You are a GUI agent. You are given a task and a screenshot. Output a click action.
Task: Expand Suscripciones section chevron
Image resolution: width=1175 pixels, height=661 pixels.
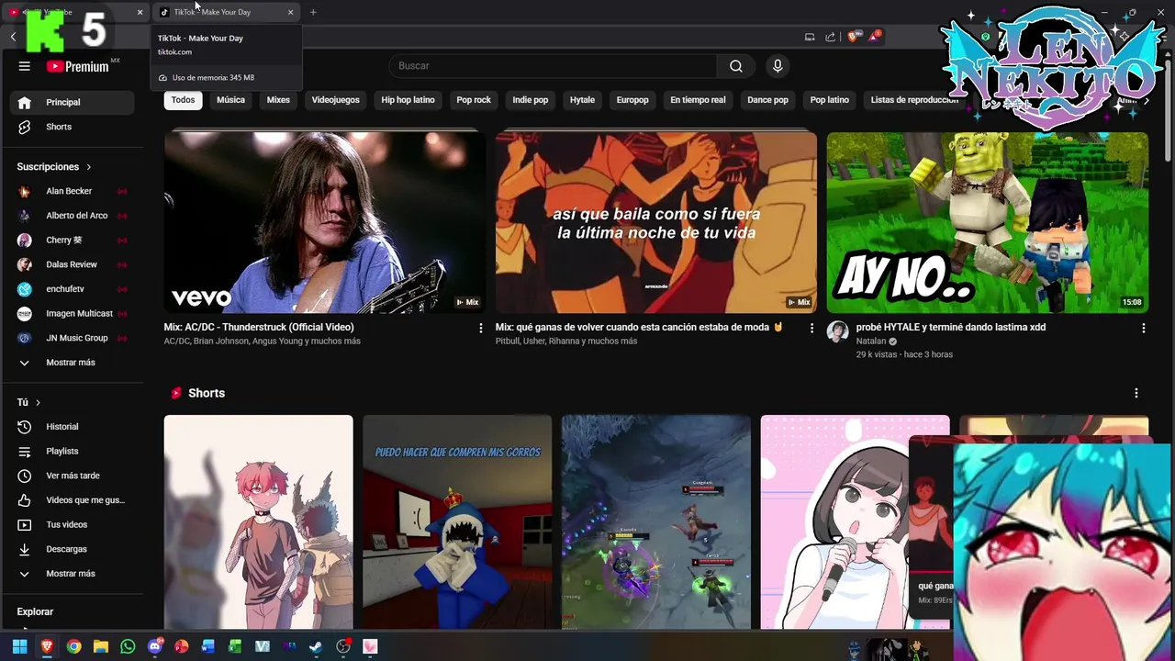[89, 167]
